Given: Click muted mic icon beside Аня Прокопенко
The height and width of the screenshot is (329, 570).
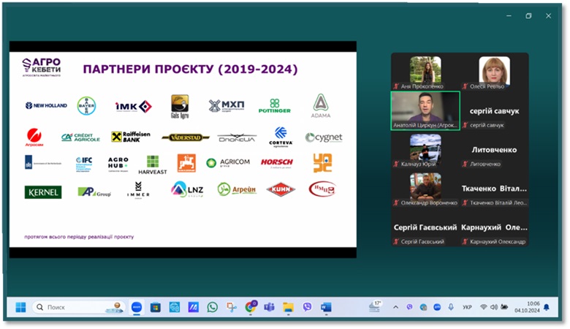Looking at the screenshot, I should pos(396,86).
